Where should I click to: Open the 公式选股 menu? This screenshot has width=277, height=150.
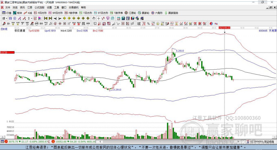click(x=39, y=7)
